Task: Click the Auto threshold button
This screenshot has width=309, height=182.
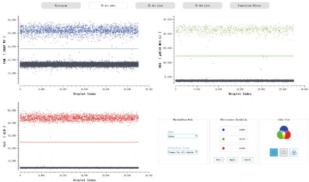Action: (219, 160)
